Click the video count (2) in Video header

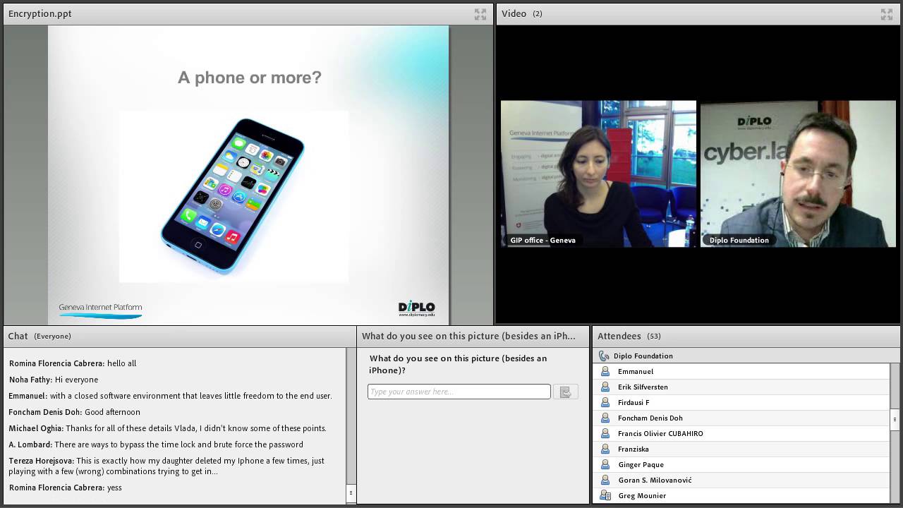pyautogui.click(x=538, y=14)
